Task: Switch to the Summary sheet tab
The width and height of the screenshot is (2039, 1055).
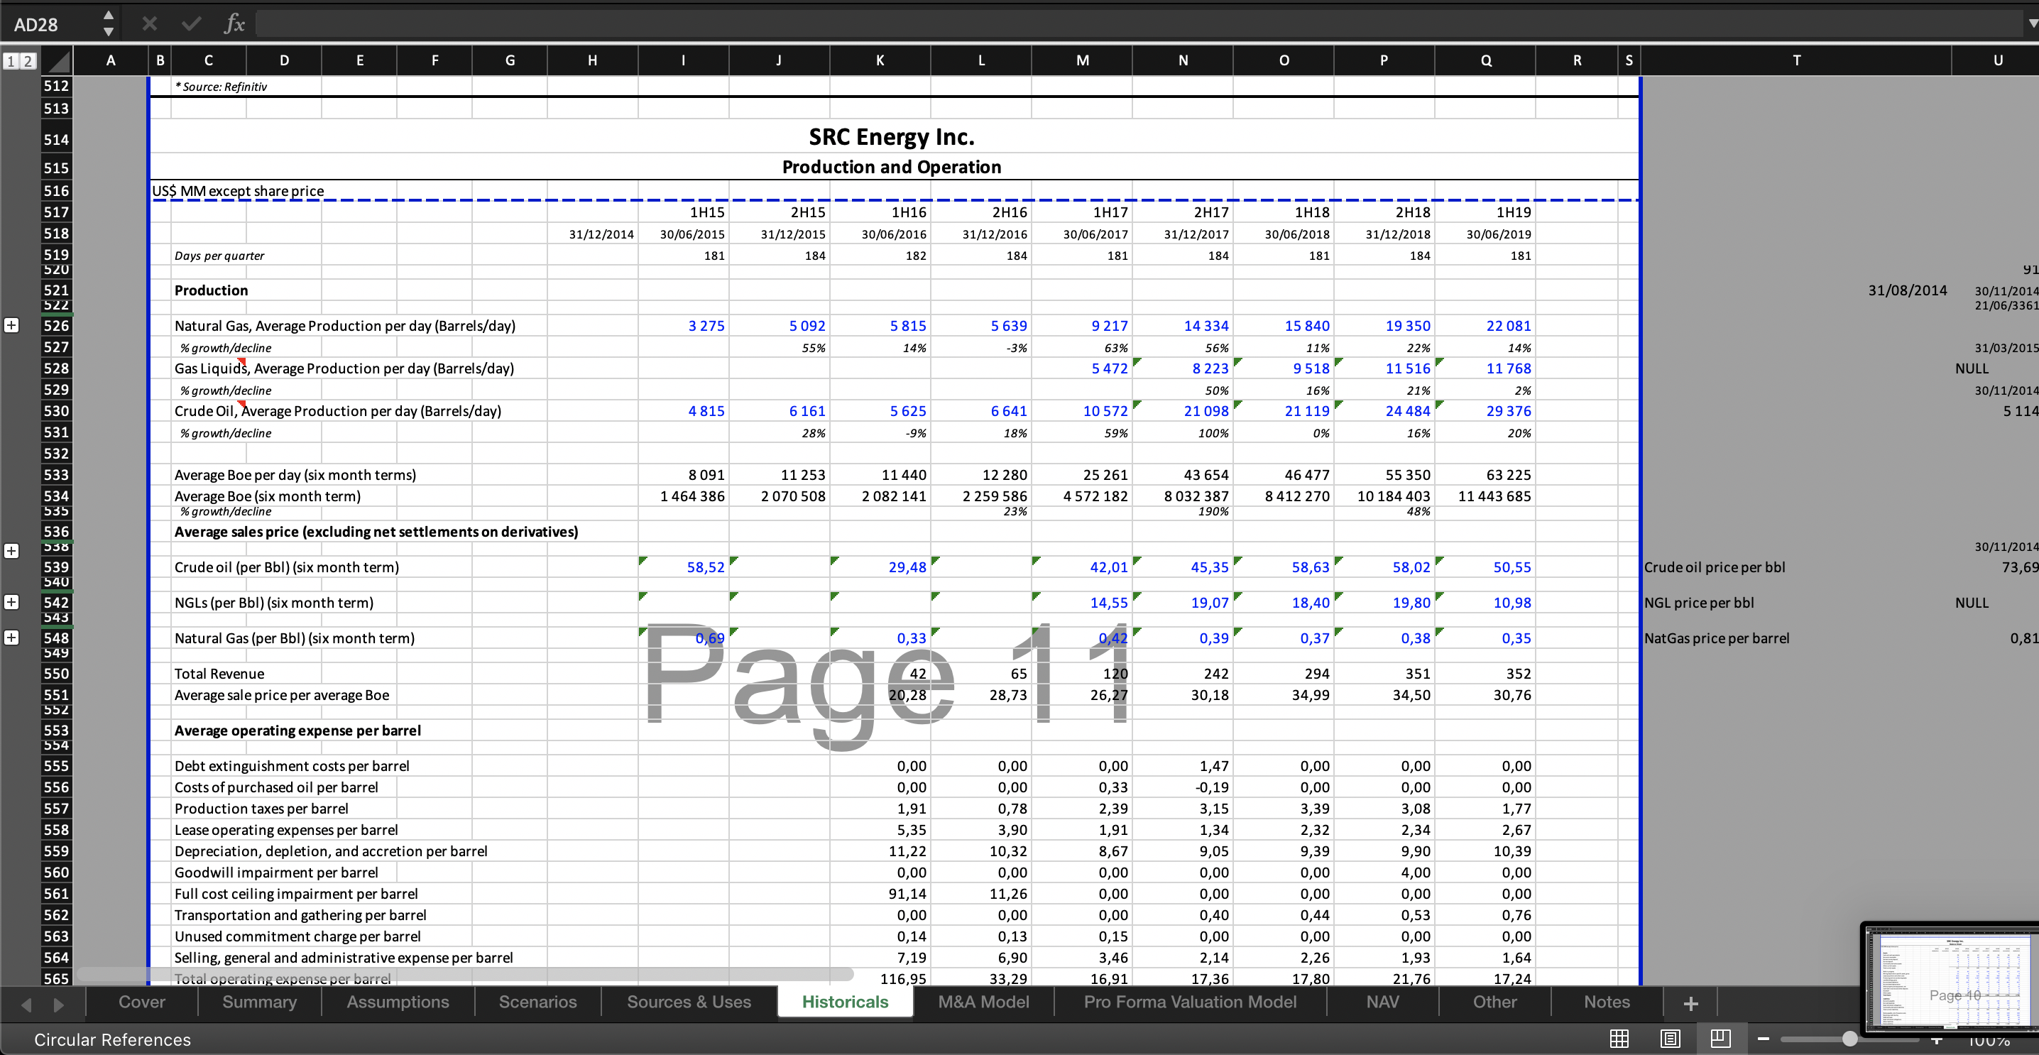Action: [x=260, y=1002]
